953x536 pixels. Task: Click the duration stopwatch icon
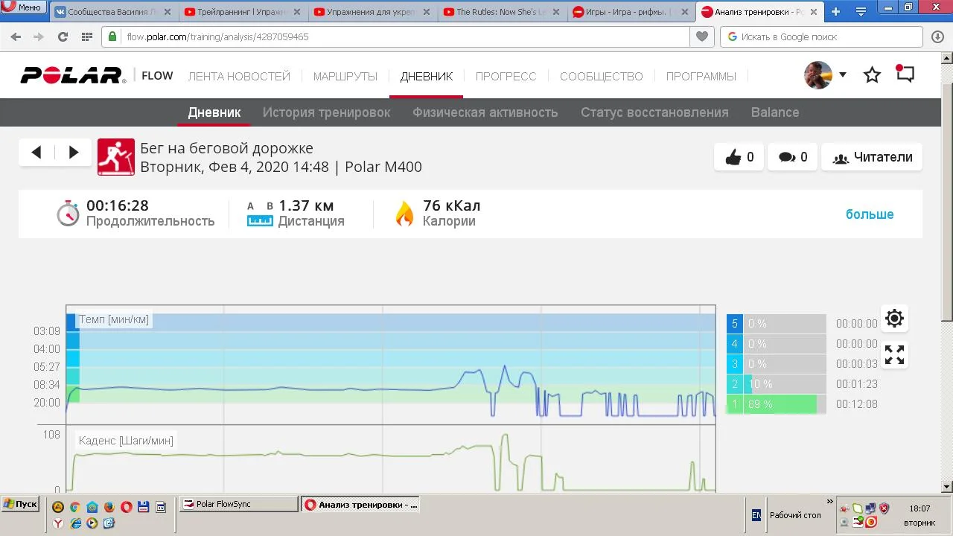coord(68,213)
